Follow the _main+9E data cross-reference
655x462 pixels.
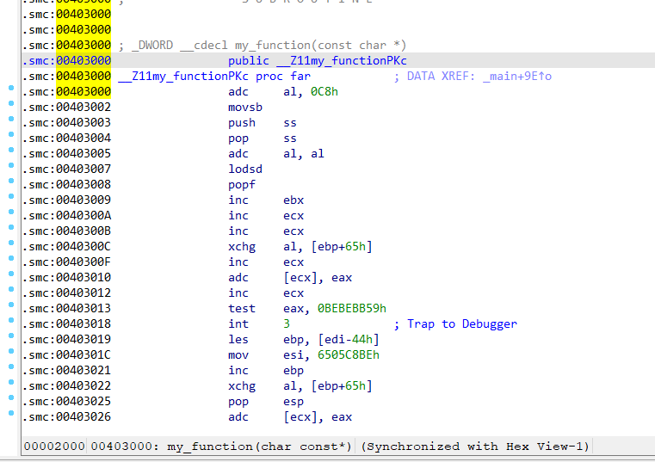(517, 77)
